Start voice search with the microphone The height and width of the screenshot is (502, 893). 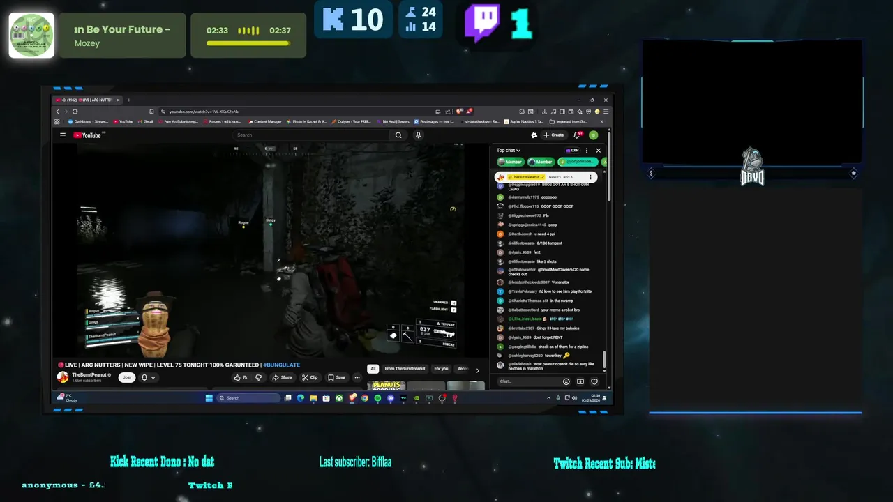[418, 135]
